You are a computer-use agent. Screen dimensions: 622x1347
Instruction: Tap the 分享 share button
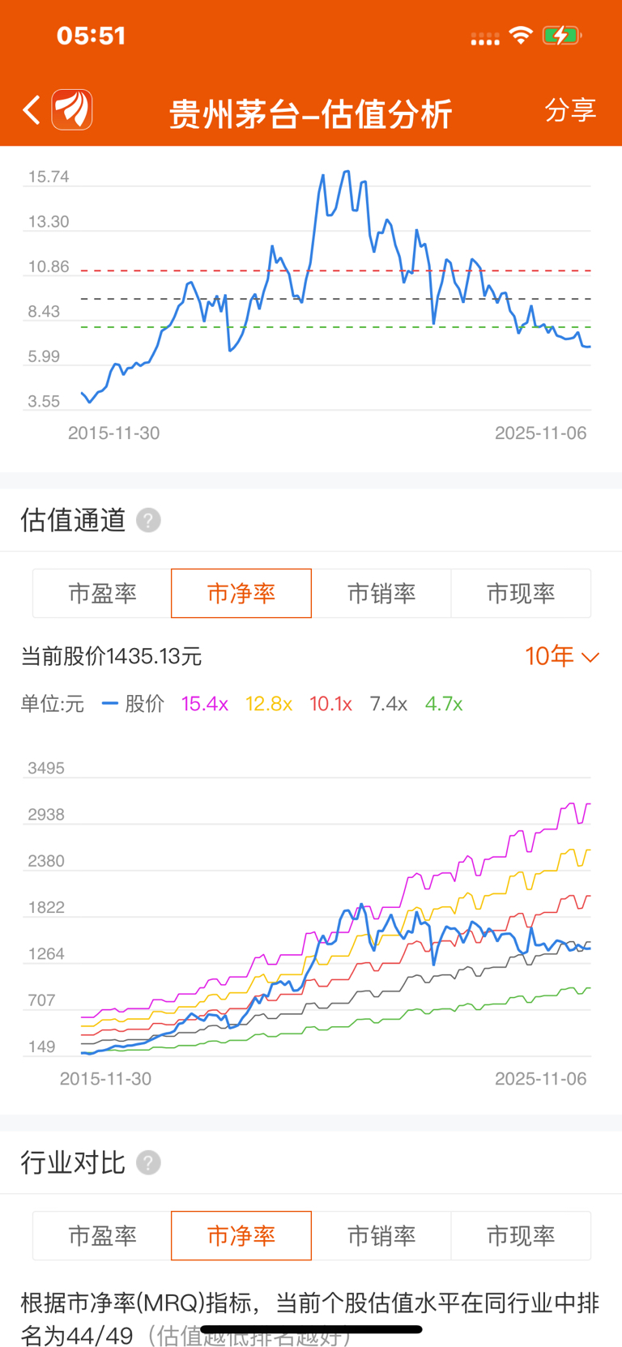tap(570, 110)
